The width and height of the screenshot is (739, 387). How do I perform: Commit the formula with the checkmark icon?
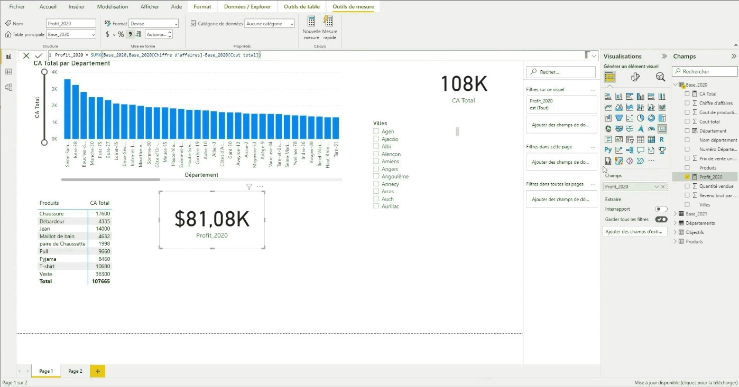[x=39, y=55]
